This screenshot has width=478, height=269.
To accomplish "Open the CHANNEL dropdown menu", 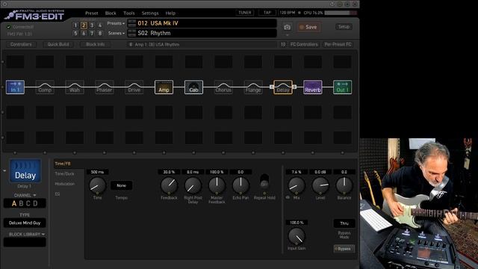I will (25, 195).
